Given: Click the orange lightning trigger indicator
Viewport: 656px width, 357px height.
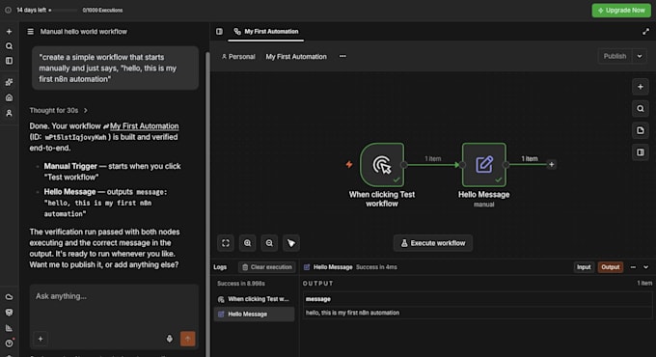Looking at the screenshot, I should [x=349, y=164].
